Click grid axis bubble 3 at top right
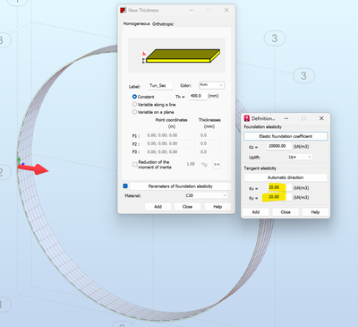Screen dimensions: 358x327 [275, 39]
